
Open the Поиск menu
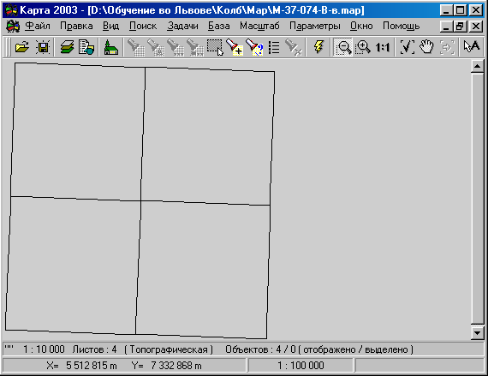pyautogui.click(x=143, y=27)
